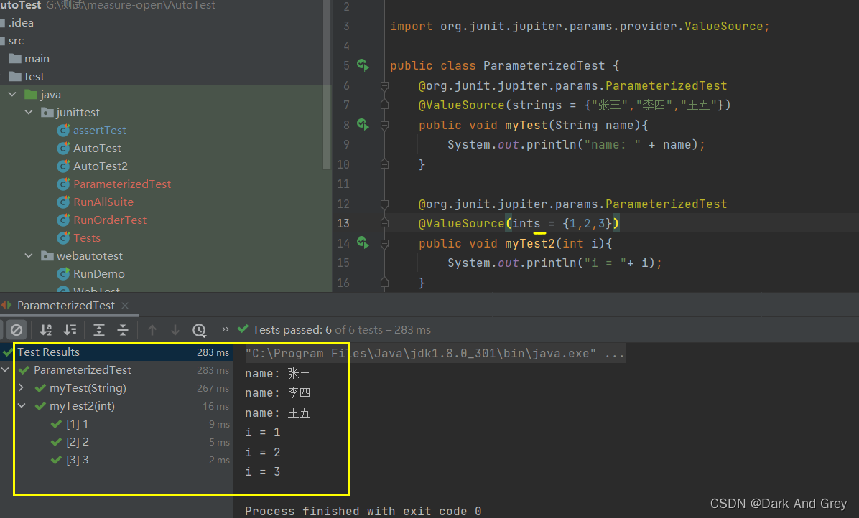Select Test Results root row
Viewport: 859px width, 518px height.
tap(116, 352)
